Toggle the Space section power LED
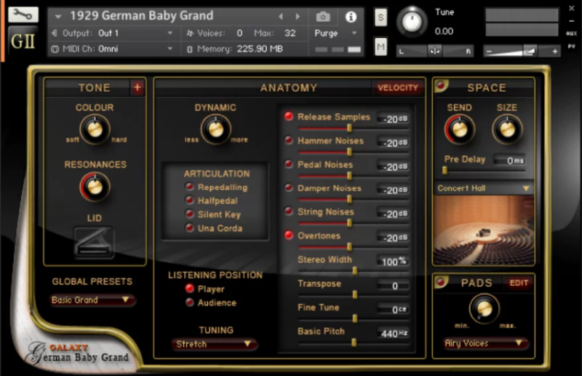582x376 pixels. (441, 86)
